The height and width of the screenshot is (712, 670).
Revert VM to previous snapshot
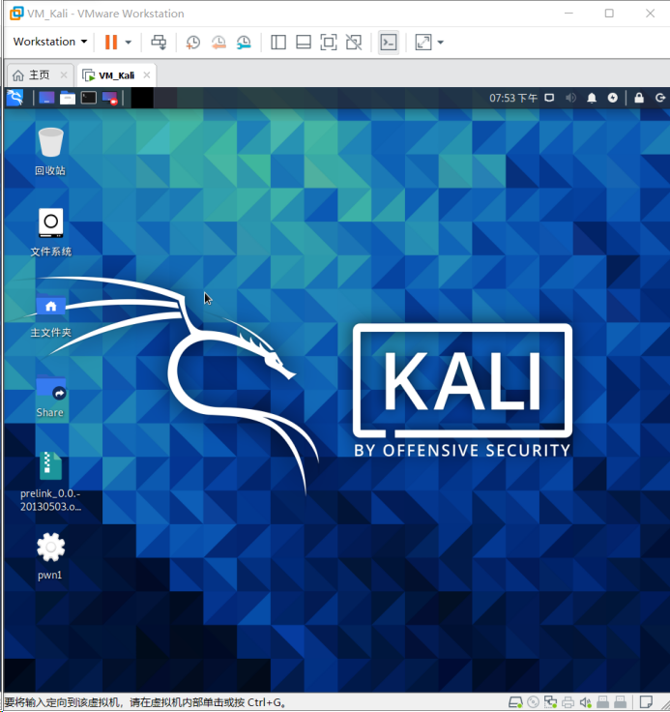(218, 43)
